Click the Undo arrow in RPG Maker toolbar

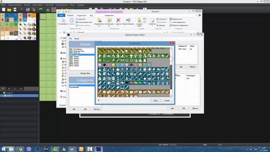41,10
